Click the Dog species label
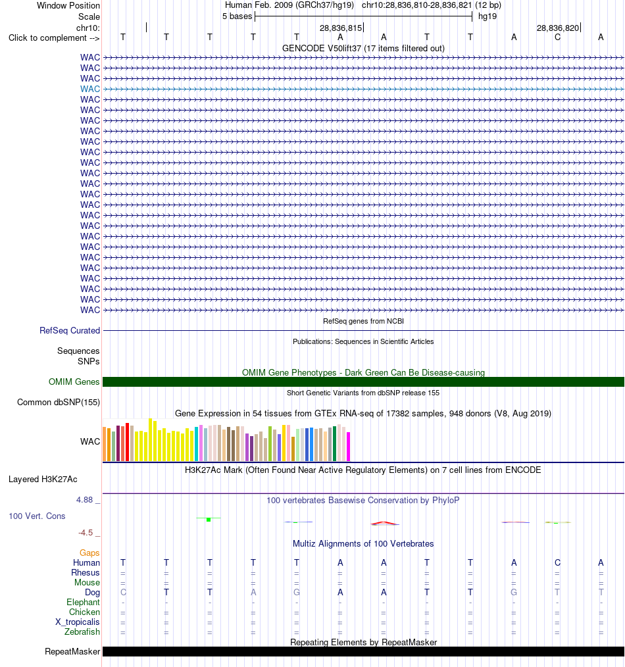Screen dimensions: 625x667 click(x=92, y=592)
